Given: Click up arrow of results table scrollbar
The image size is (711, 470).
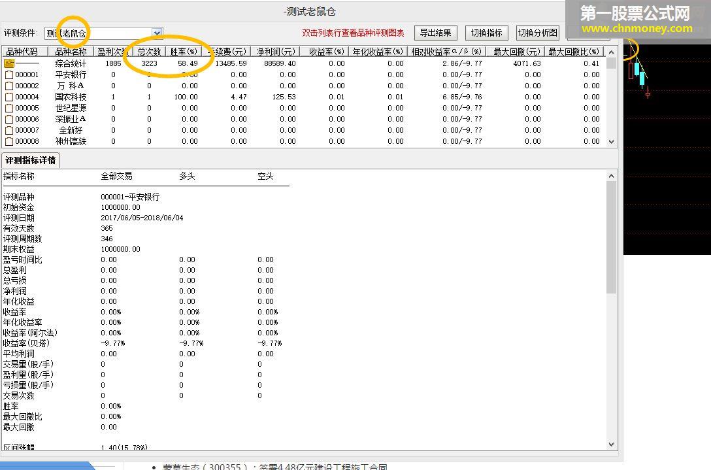Looking at the screenshot, I should pos(611,52).
